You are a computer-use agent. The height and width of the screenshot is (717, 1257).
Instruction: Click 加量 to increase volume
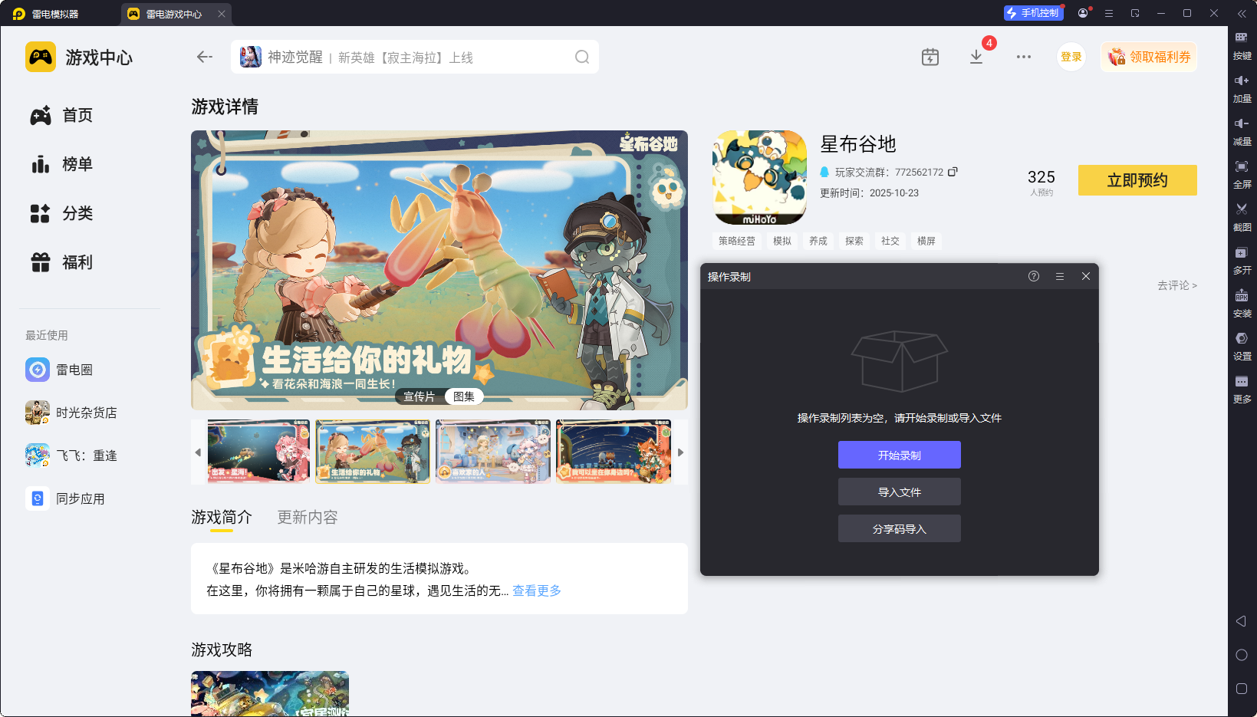(x=1242, y=88)
